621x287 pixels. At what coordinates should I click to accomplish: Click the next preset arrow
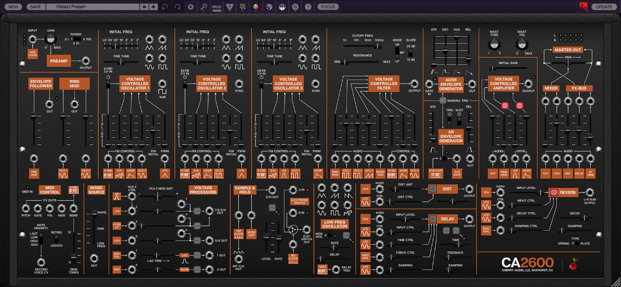153,7
